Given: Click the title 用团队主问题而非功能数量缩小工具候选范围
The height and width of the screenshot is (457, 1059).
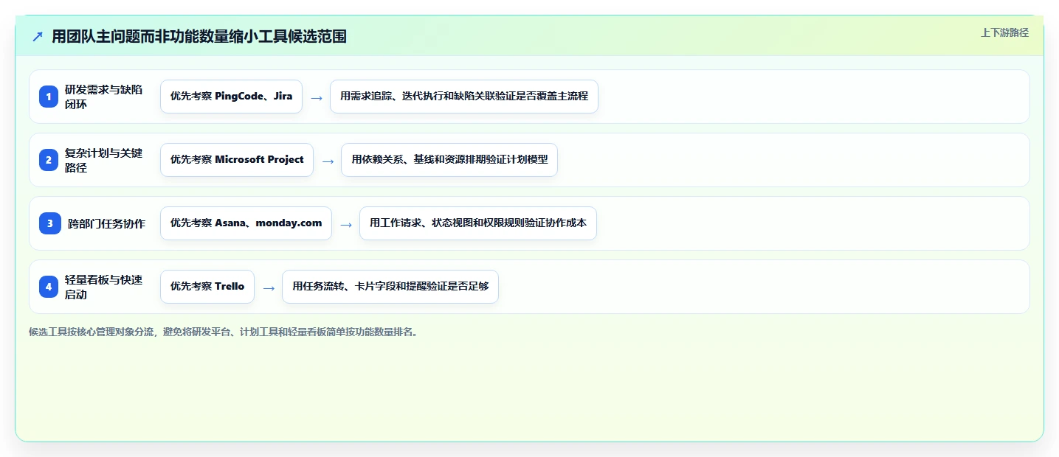Looking at the screenshot, I should click(x=199, y=37).
